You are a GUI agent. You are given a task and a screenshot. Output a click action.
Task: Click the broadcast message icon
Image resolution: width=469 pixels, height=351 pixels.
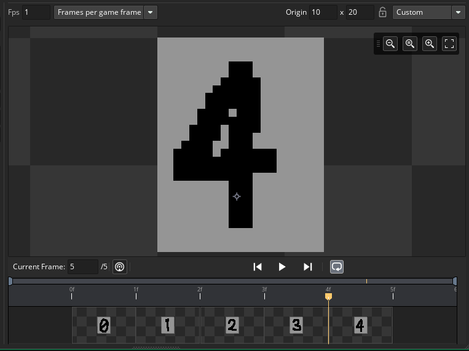coord(120,267)
